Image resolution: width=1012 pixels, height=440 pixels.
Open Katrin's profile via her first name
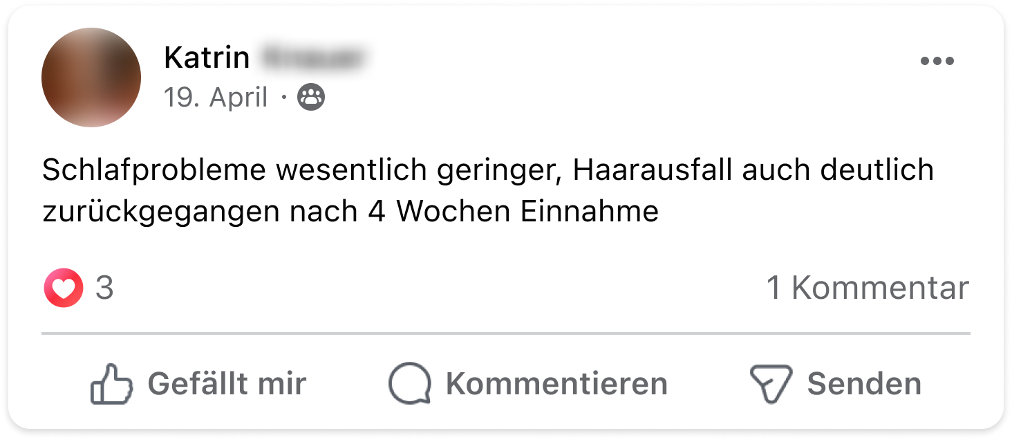coord(207,58)
